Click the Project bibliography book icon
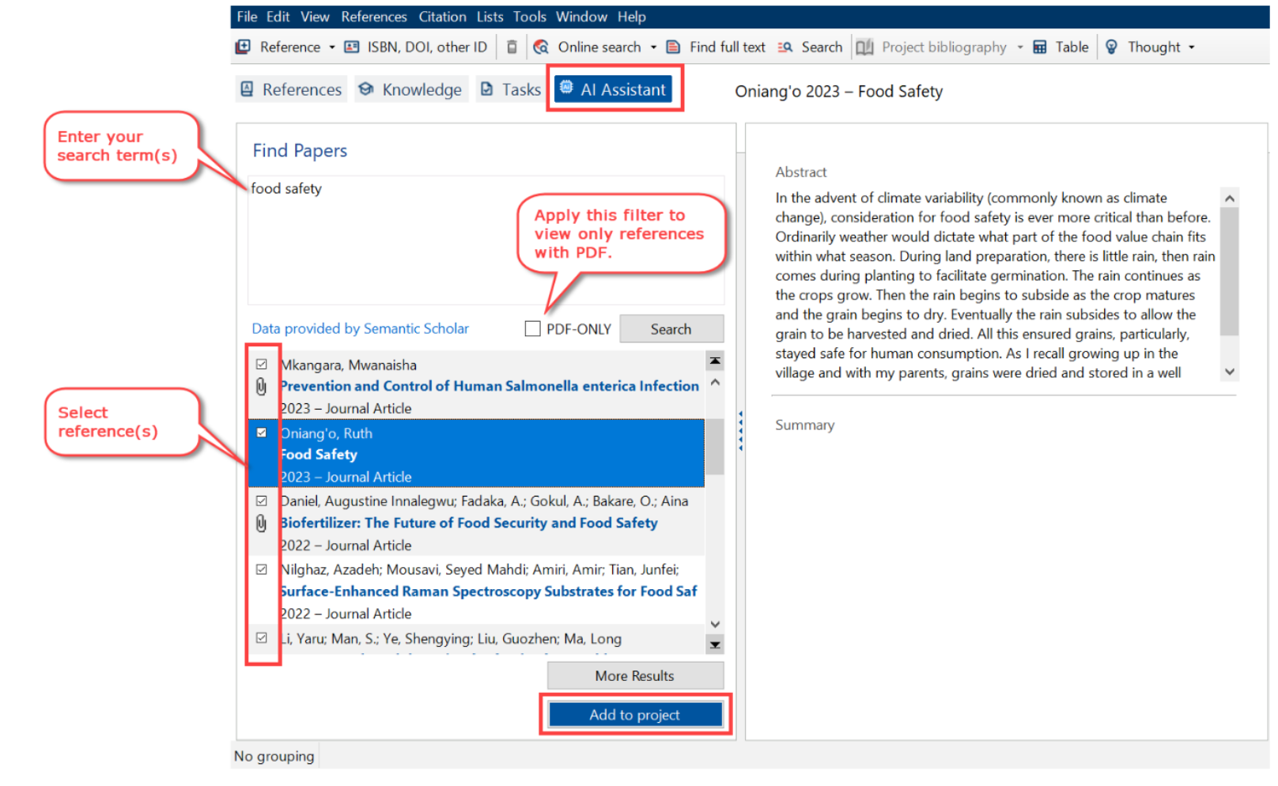Viewport: 1278px width, 786px height. (864, 47)
